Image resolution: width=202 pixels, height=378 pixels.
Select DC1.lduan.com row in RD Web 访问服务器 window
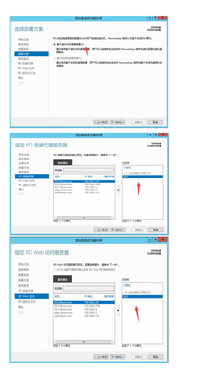(x=84, y=309)
